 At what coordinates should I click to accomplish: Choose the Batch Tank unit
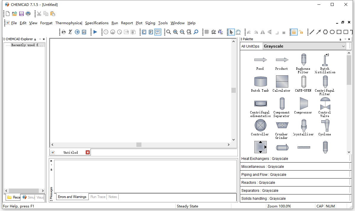tap(260, 82)
